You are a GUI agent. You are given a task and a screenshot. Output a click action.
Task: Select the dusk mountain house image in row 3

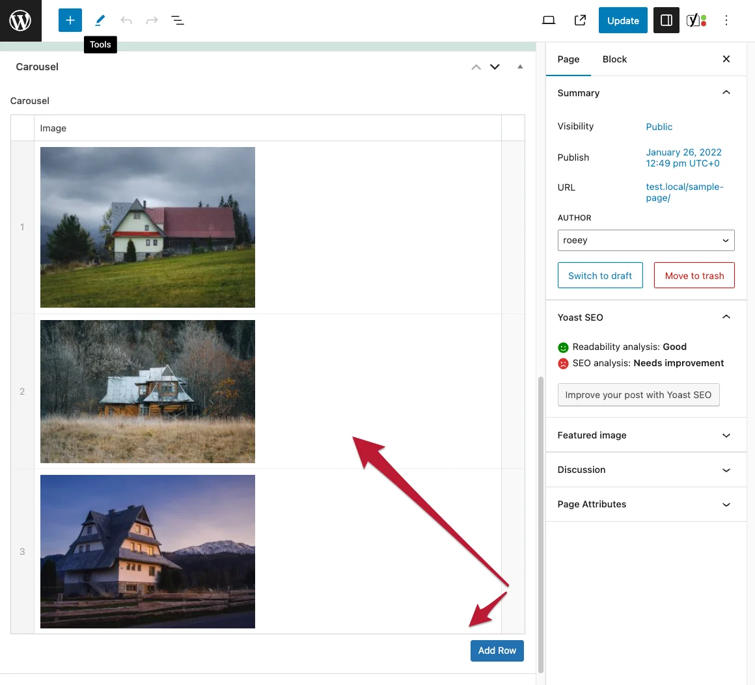[x=147, y=552]
